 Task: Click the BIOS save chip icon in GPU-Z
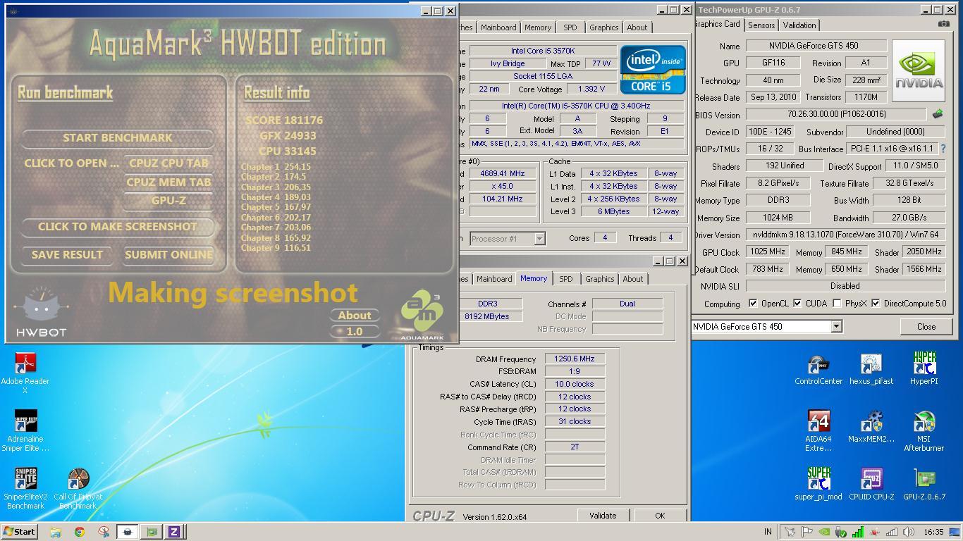click(x=938, y=113)
